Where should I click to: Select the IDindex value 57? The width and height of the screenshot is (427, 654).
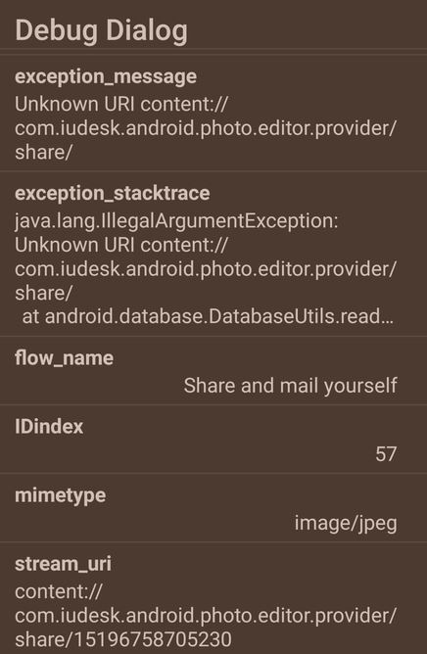[386, 454]
